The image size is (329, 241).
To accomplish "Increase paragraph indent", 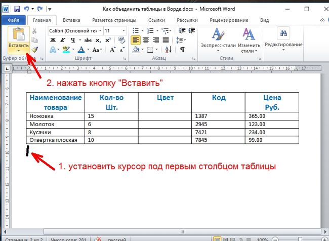I will pyautogui.click(x=191, y=31).
